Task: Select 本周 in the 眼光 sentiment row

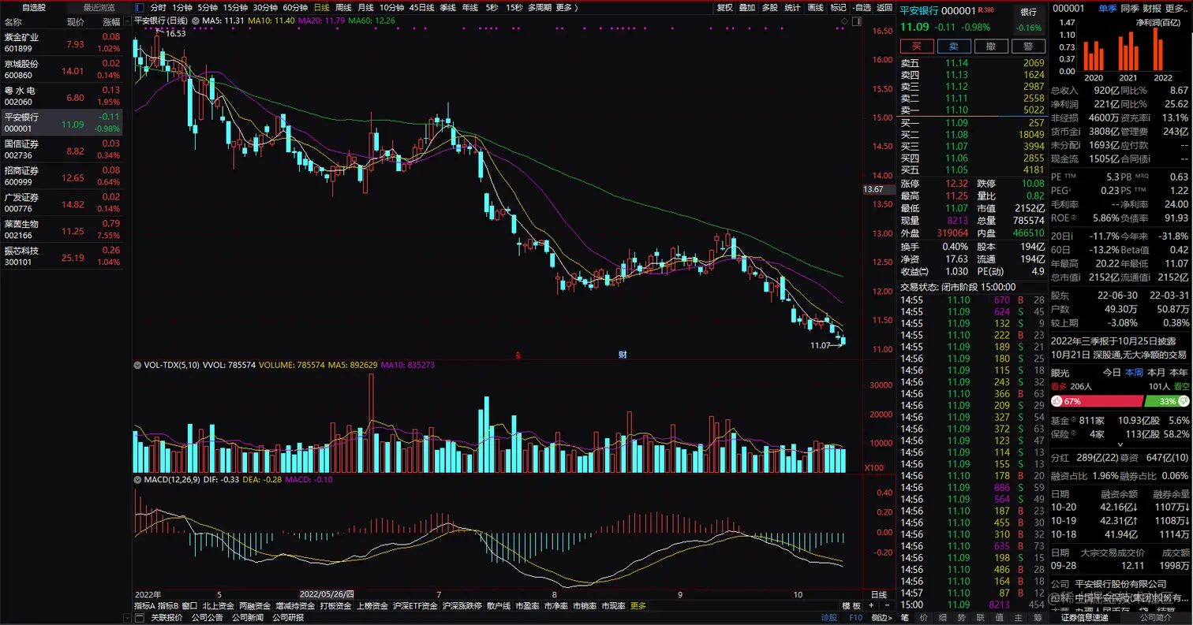Action: point(1134,373)
